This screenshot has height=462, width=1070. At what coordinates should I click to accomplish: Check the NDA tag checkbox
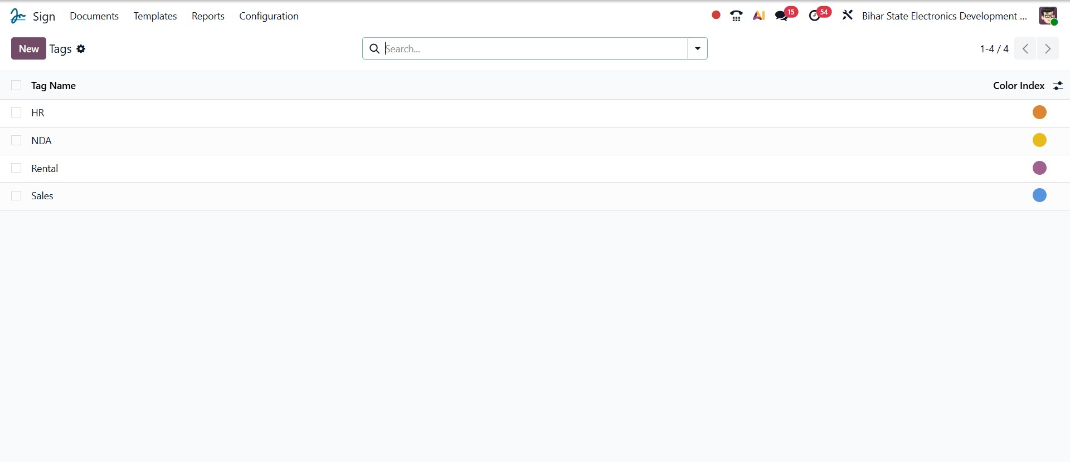click(x=16, y=140)
